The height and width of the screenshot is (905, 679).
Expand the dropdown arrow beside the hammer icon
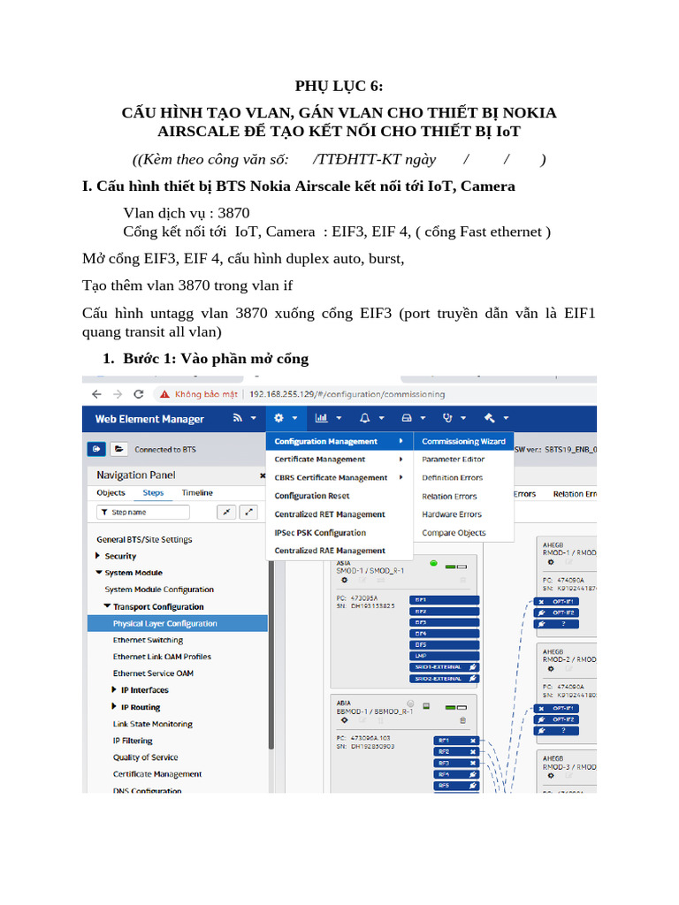click(x=507, y=418)
